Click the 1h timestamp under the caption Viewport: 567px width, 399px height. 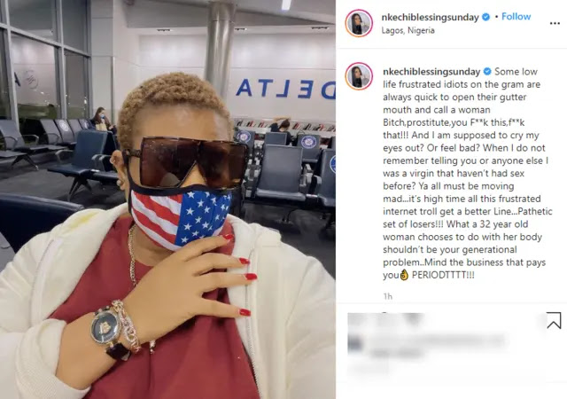coord(388,296)
